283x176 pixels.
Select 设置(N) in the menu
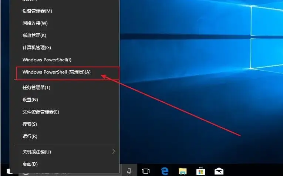point(30,100)
